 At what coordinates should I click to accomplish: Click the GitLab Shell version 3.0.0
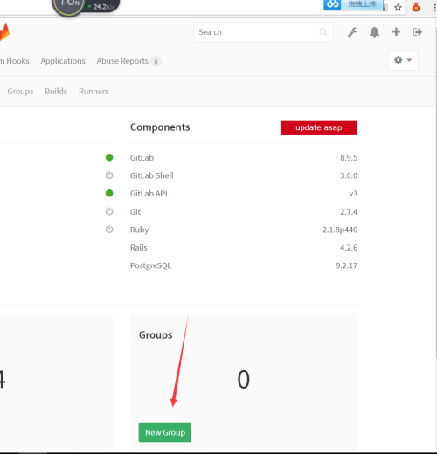click(x=349, y=175)
